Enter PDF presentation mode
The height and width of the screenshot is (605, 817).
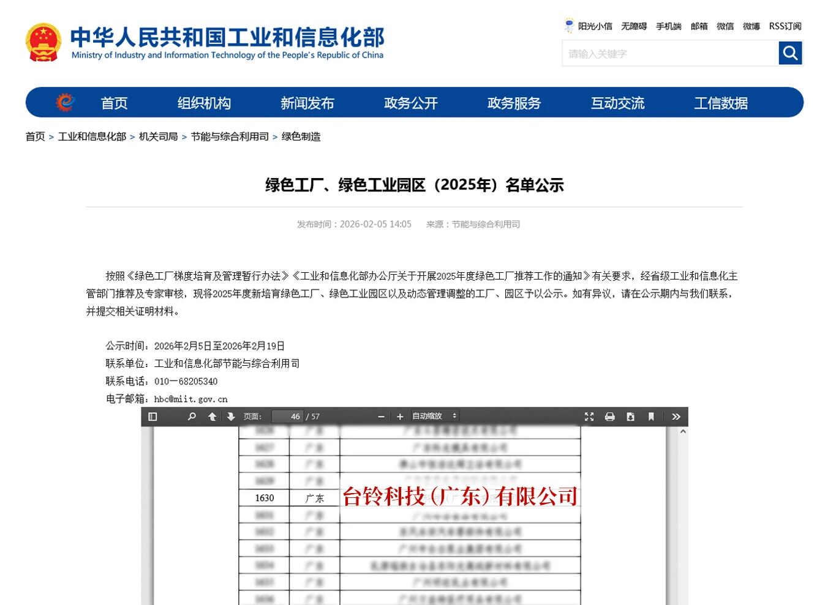(589, 416)
